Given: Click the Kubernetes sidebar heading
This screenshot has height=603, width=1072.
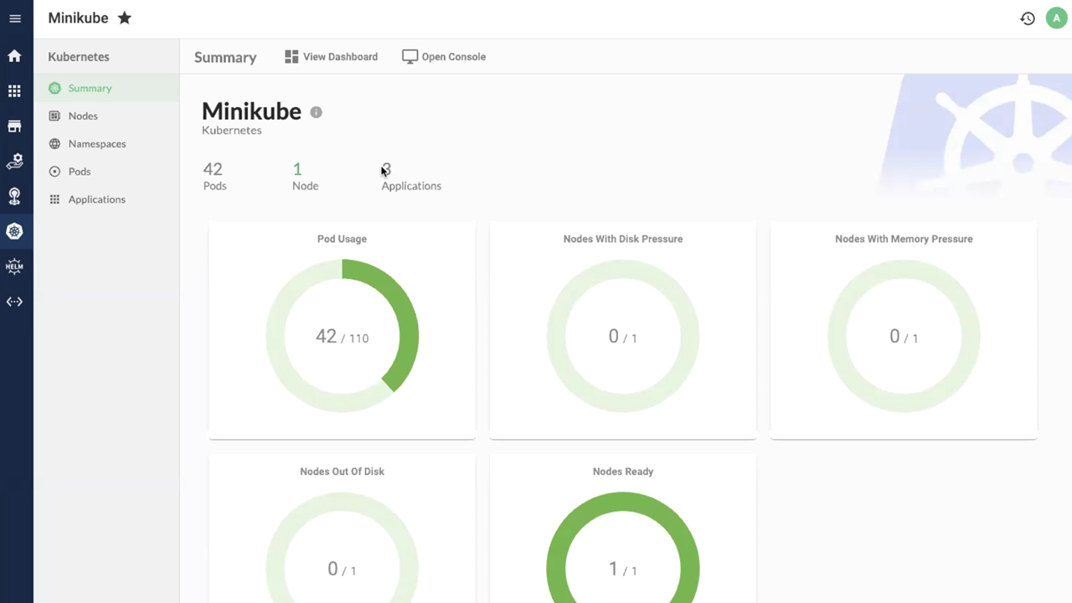Looking at the screenshot, I should (79, 57).
